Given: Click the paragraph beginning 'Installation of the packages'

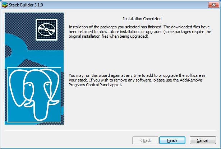Looking at the screenshot, I should point(140,32).
